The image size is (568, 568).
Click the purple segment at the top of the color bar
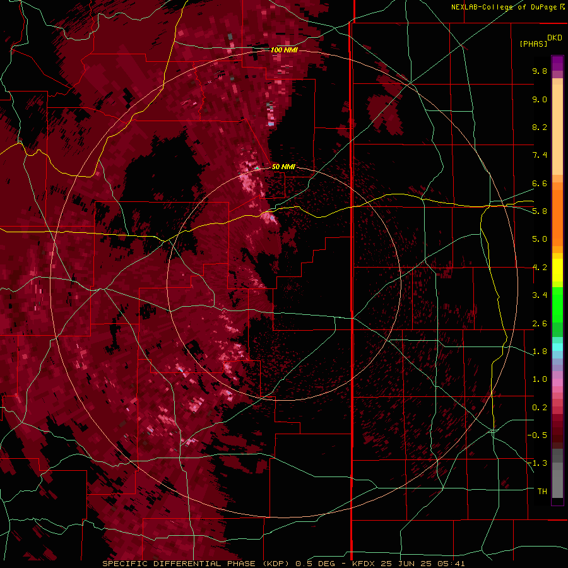(x=557, y=63)
